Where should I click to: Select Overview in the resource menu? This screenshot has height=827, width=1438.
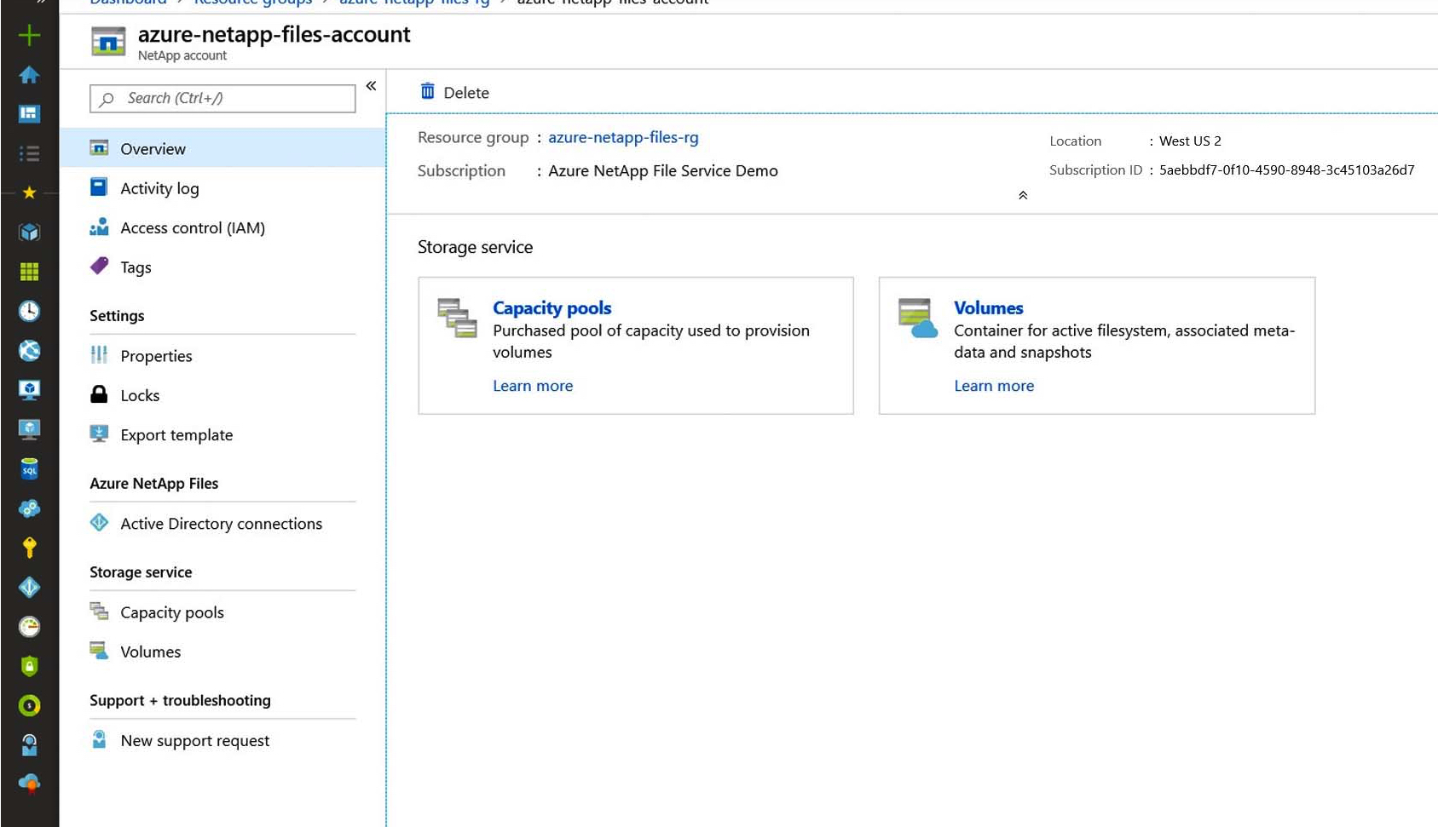222,148
